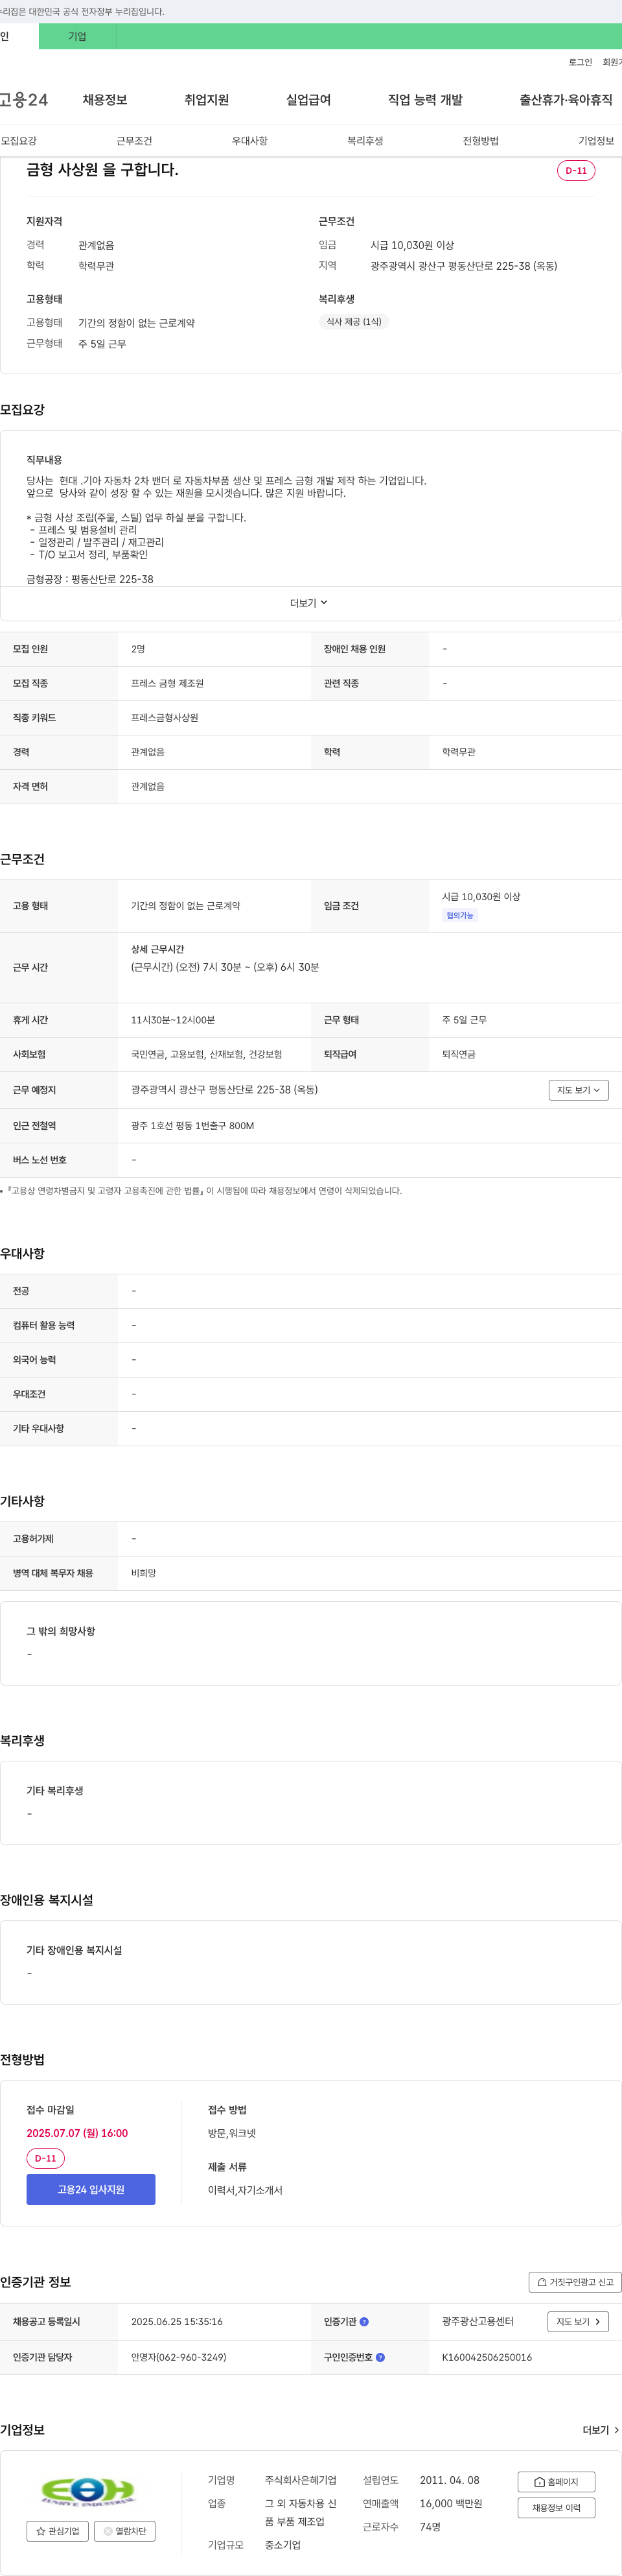Click the registration time 2025.06.25 15:35:16
622x2576 pixels.
point(177,2321)
